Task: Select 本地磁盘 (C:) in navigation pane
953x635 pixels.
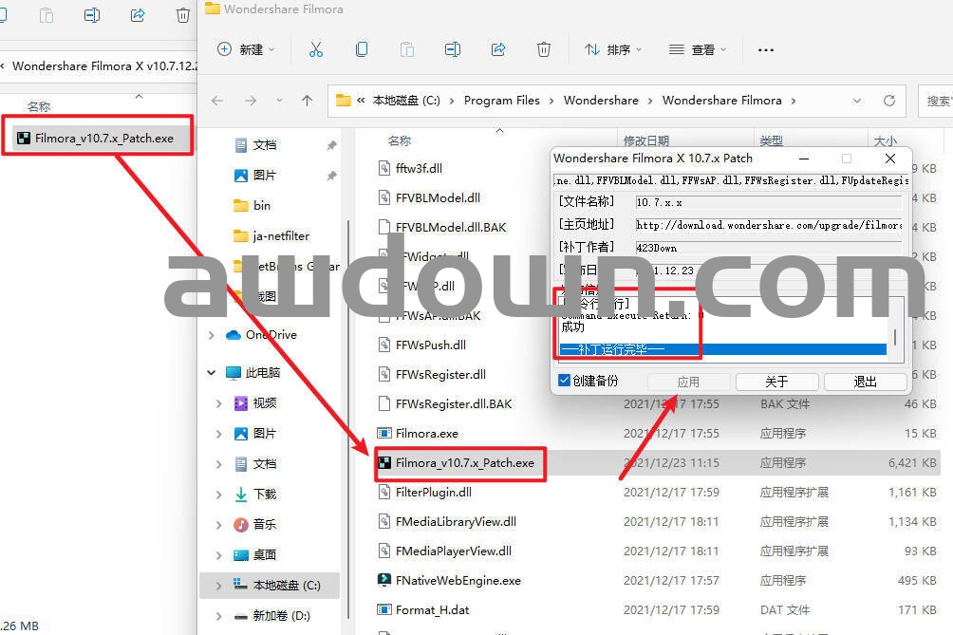Action: point(286,585)
